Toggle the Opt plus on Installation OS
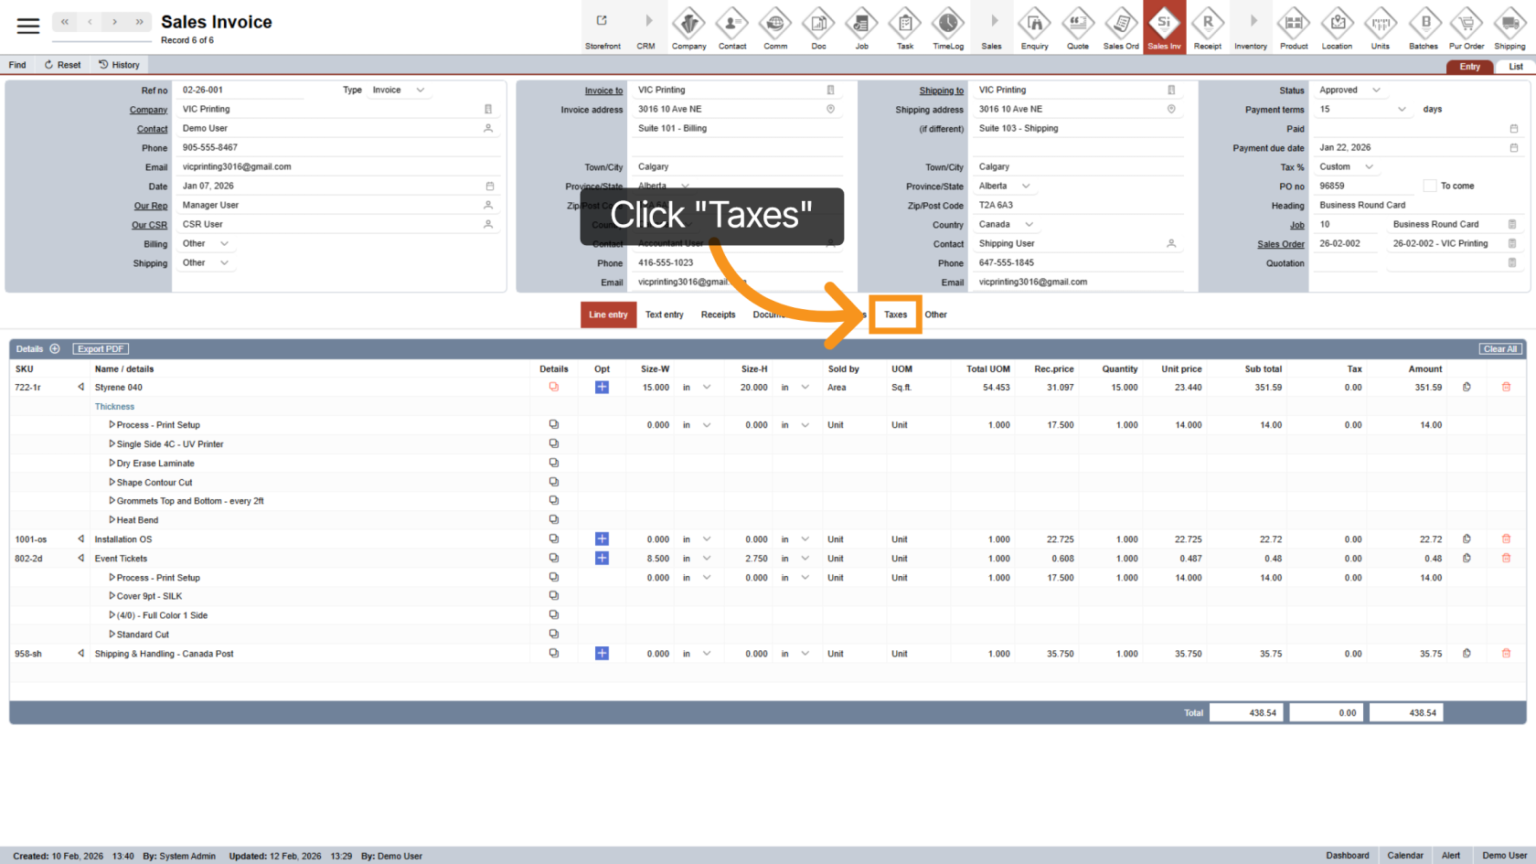 pos(602,539)
